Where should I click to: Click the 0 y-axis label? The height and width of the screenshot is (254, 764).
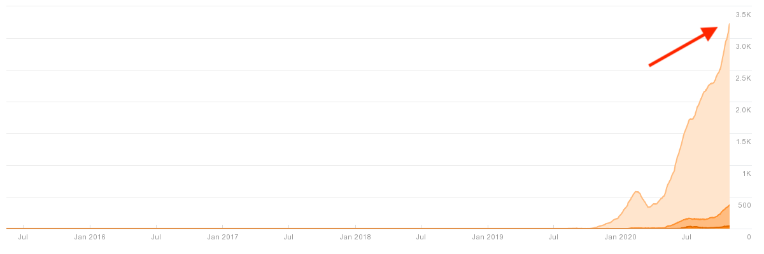(749, 237)
